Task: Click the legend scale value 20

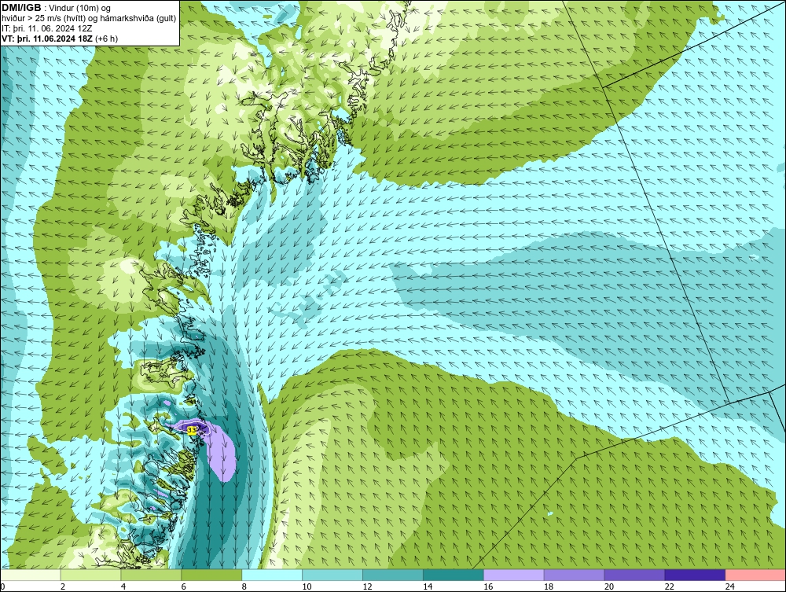Action: (609, 586)
